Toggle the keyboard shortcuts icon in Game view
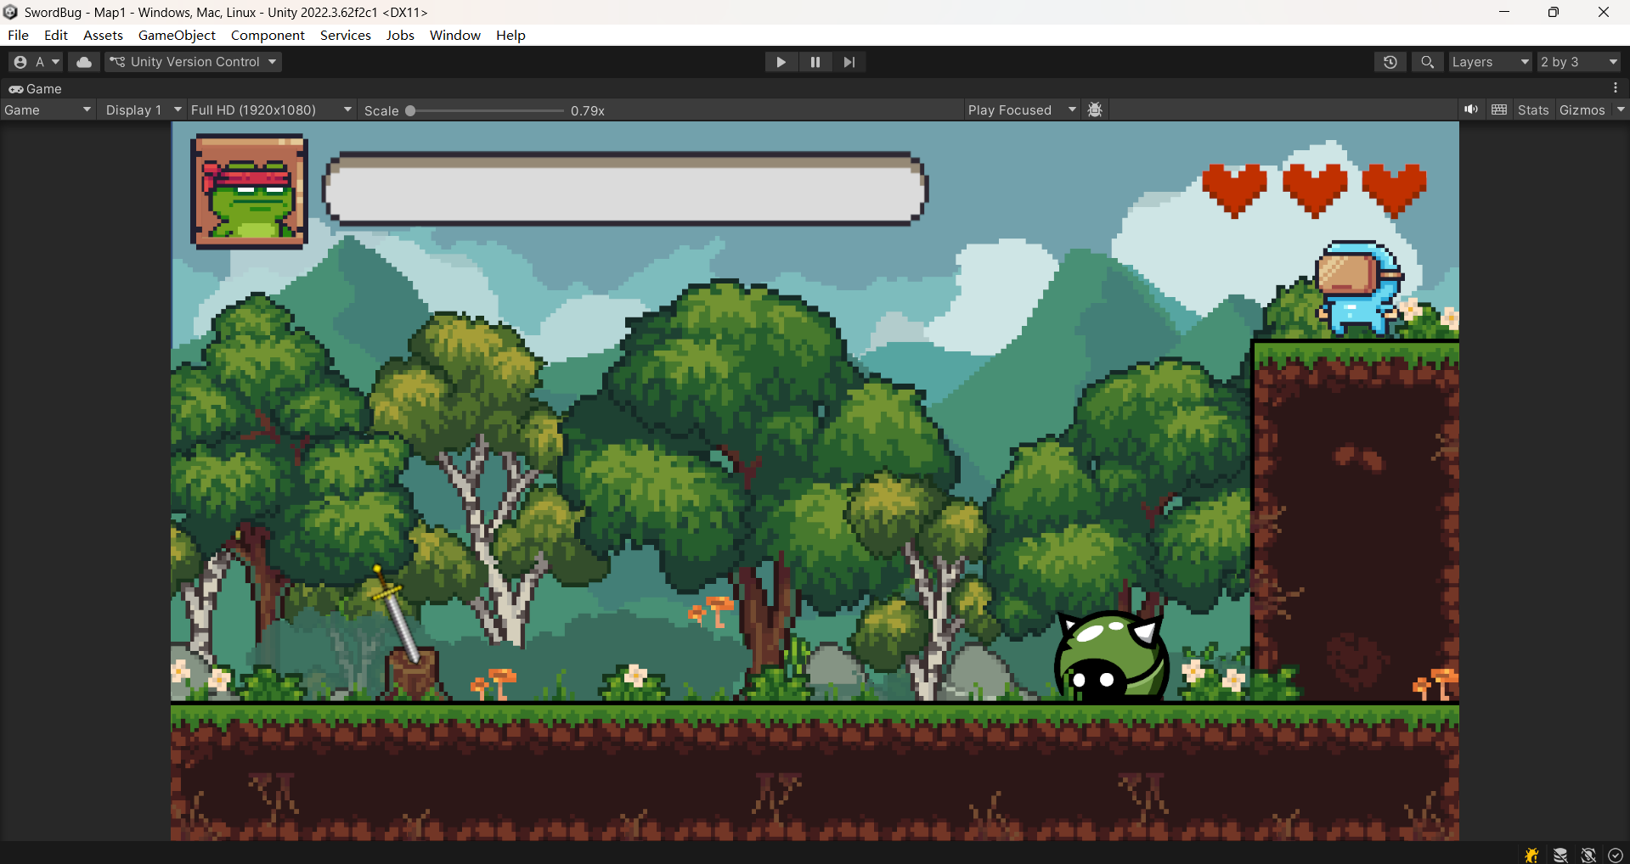This screenshot has width=1630, height=864. click(x=1499, y=109)
